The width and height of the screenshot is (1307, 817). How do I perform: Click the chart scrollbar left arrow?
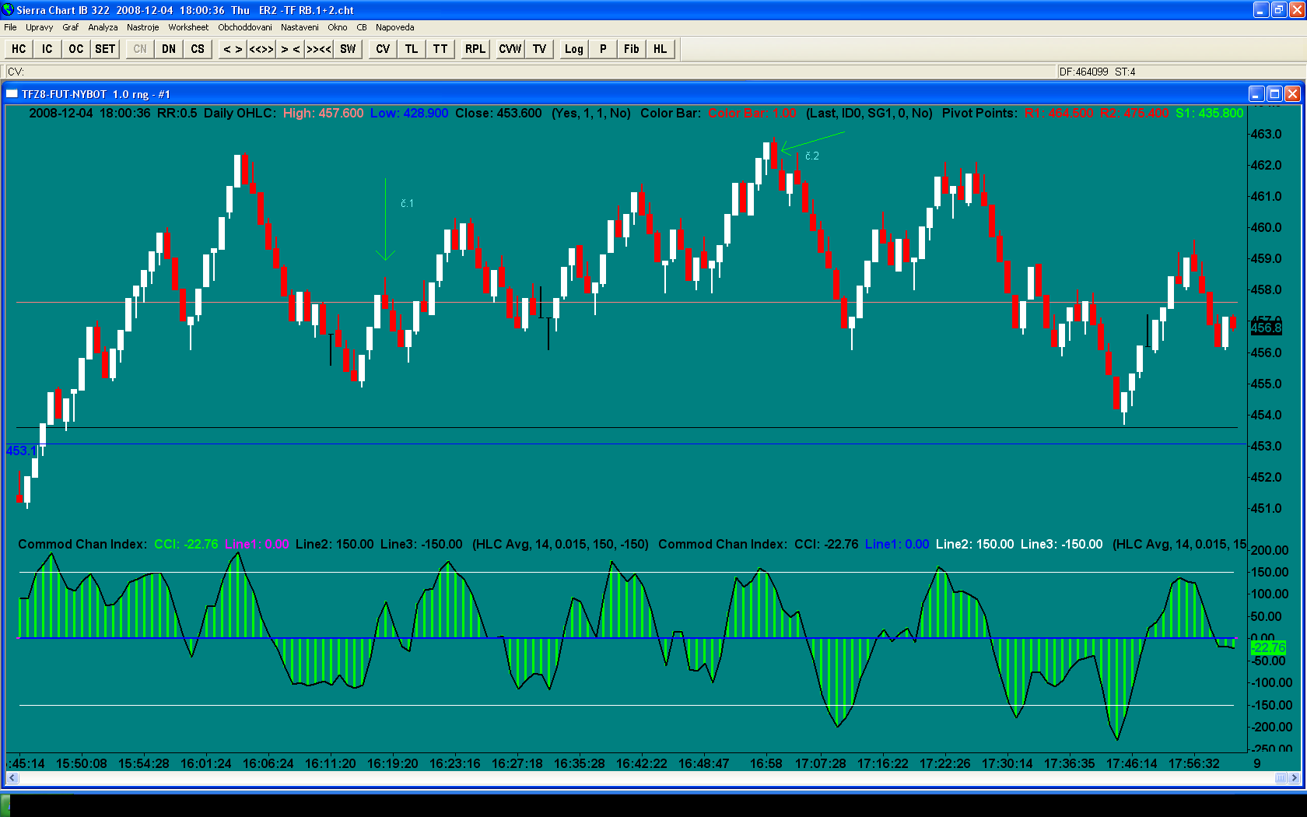[12, 777]
